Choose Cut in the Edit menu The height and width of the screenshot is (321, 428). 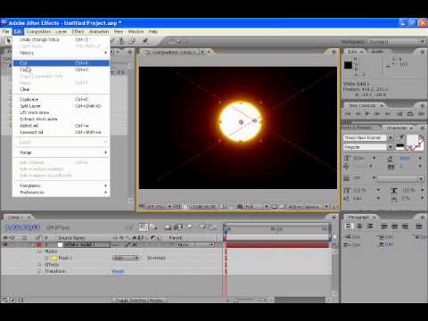click(61, 63)
